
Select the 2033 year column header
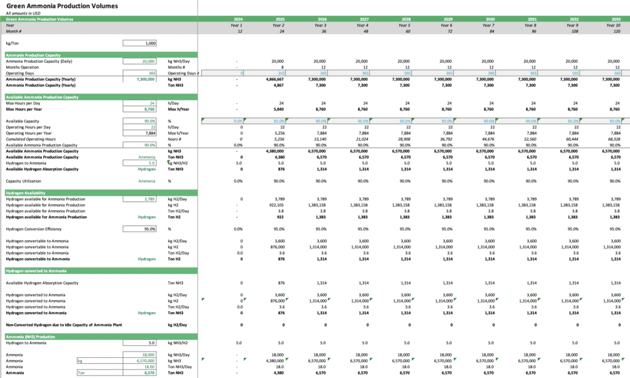click(616, 19)
